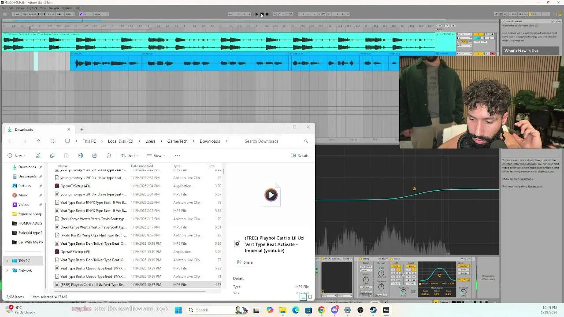Image resolution: width=564 pixels, height=317 pixels.
Task: Stop playback in Ableton transport
Action: coord(262,14)
